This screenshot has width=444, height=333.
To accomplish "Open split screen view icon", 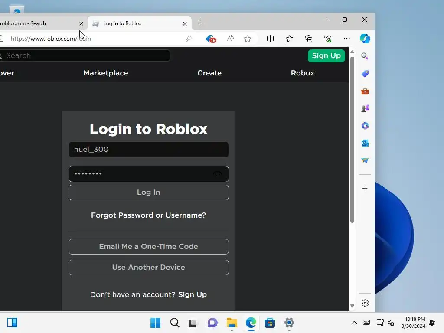I will (271, 39).
